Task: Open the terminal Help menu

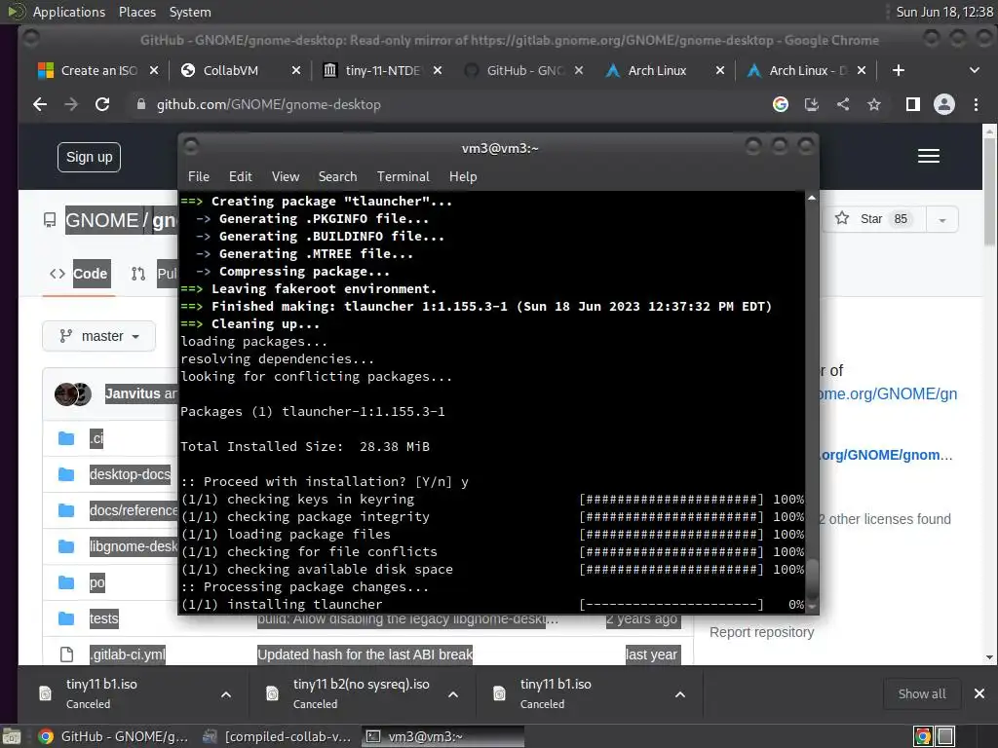Action: point(463,177)
